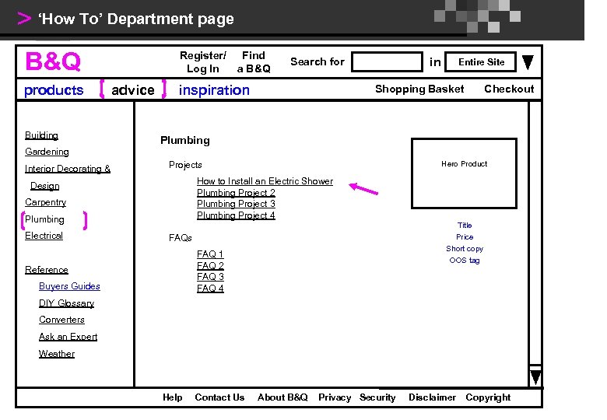The image size is (607, 420).
Task: Open the About B&Q footer link
Action: [282, 397]
